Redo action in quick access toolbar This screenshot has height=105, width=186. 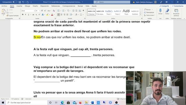tap(28, 2)
